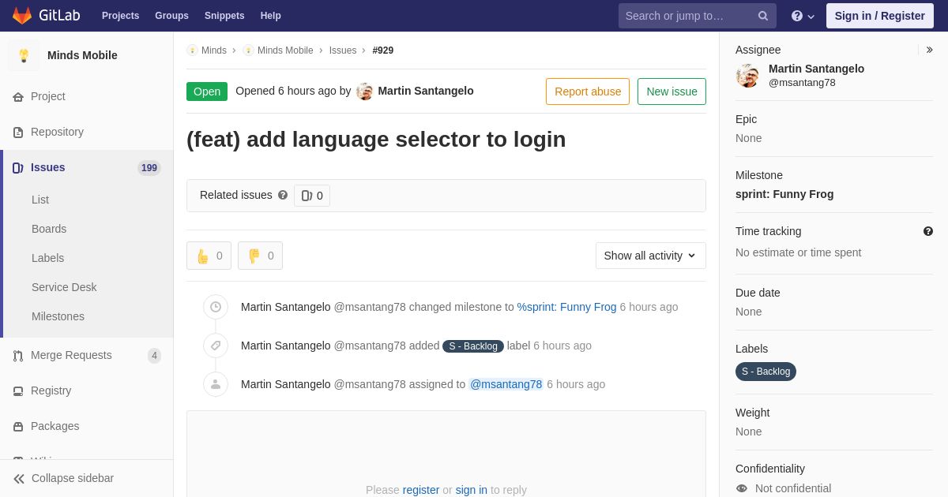Screen dimensions: 948x497
Task: Click the @msantang78 mention link in activity
Action: coord(506,384)
